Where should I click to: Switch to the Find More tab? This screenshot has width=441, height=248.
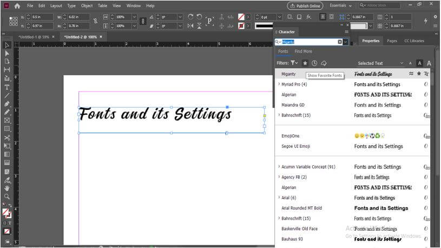pyautogui.click(x=303, y=51)
